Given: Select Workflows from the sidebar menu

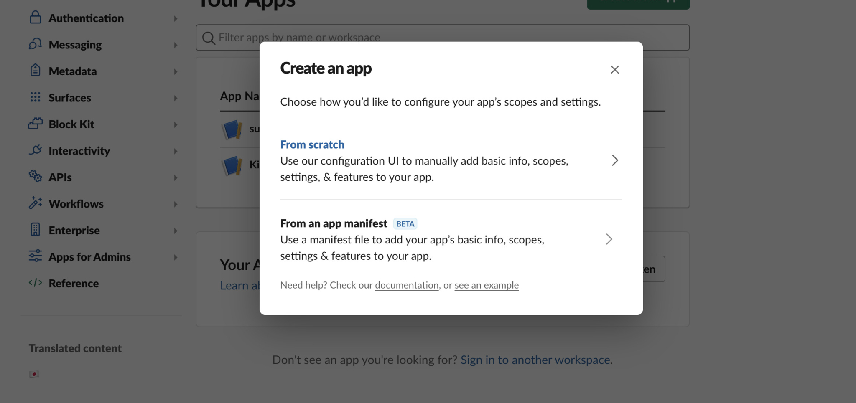Looking at the screenshot, I should tap(76, 204).
